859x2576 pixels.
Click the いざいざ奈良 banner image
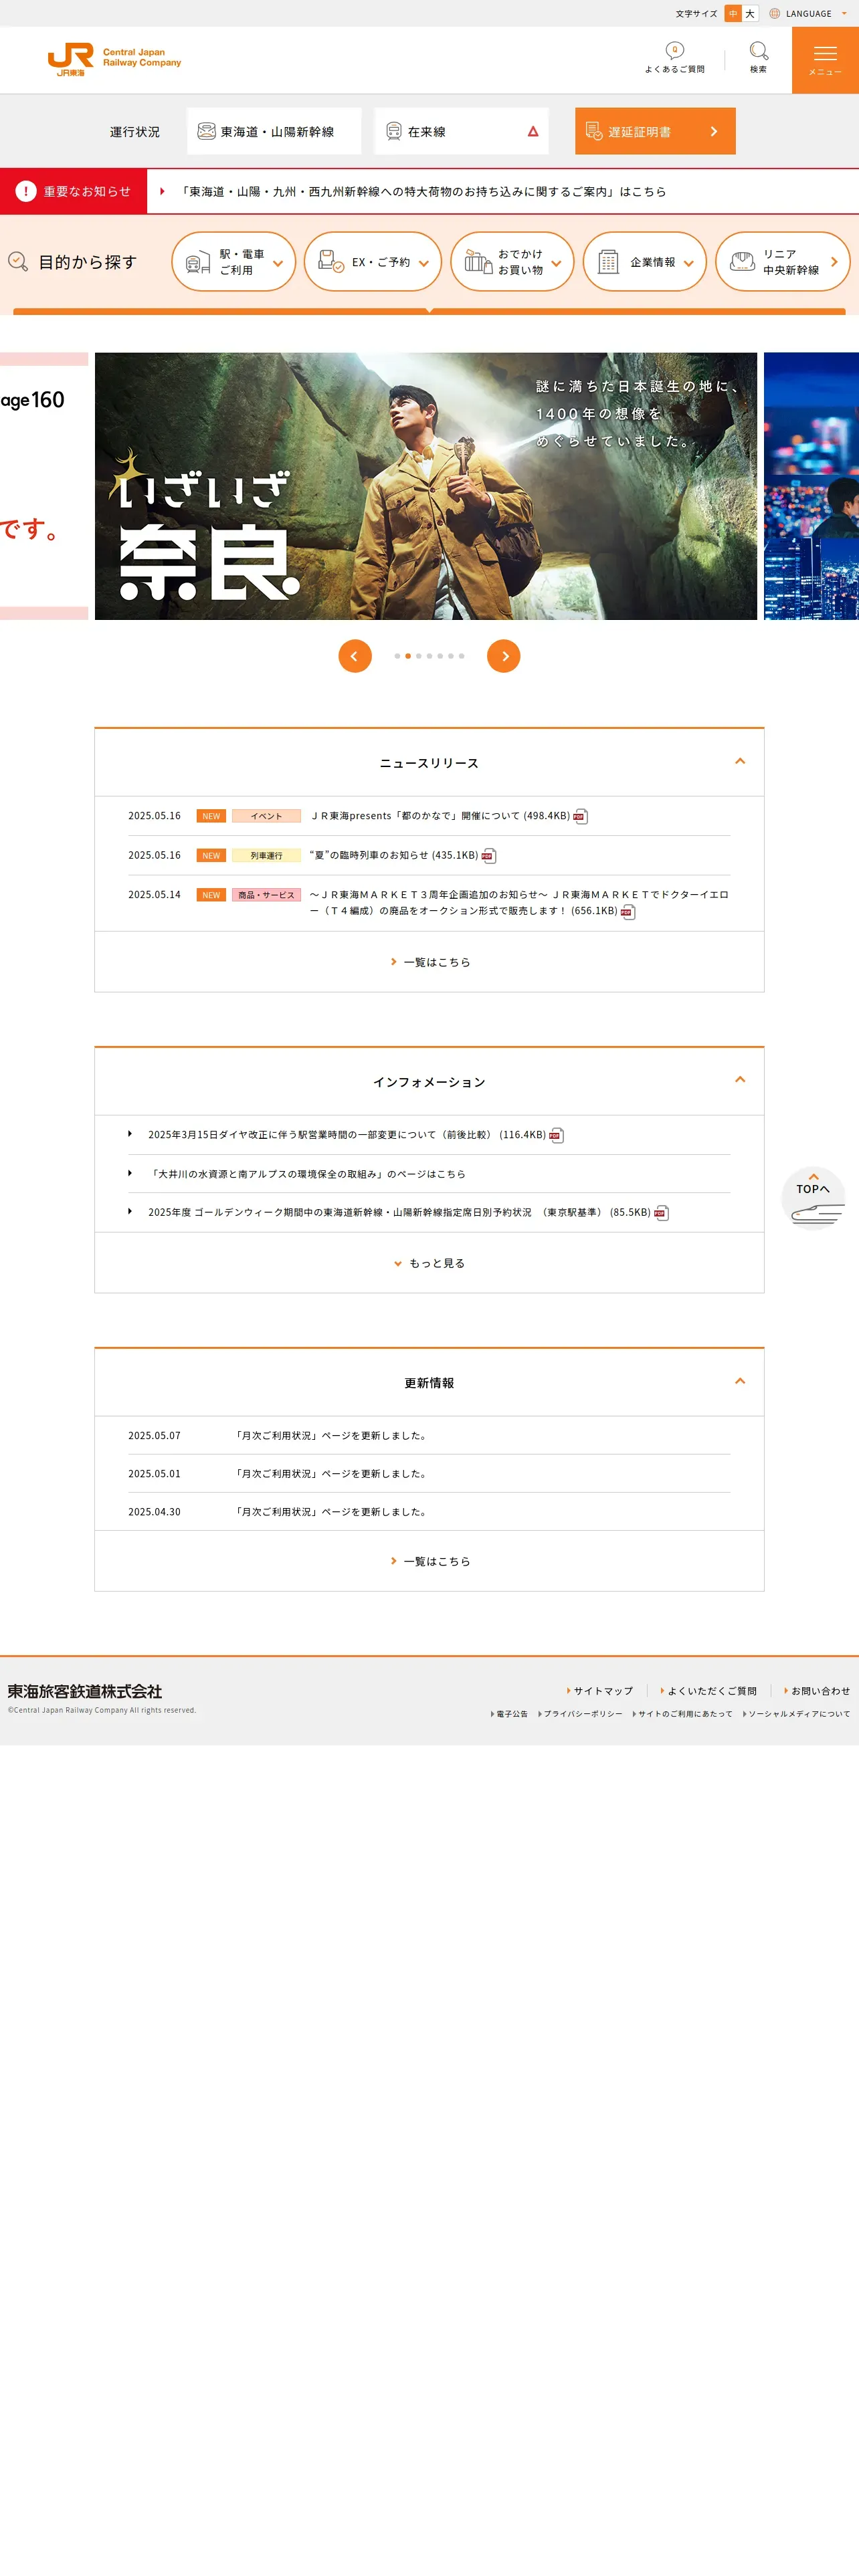click(426, 486)
